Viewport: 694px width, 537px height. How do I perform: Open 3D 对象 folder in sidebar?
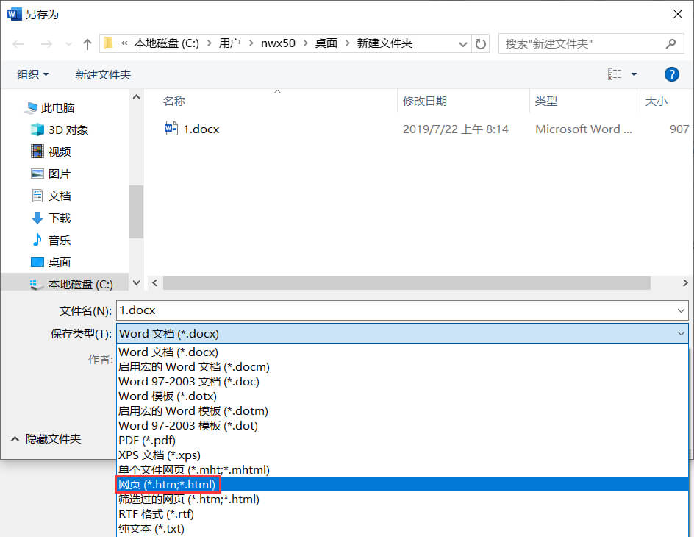click(68, 129)
